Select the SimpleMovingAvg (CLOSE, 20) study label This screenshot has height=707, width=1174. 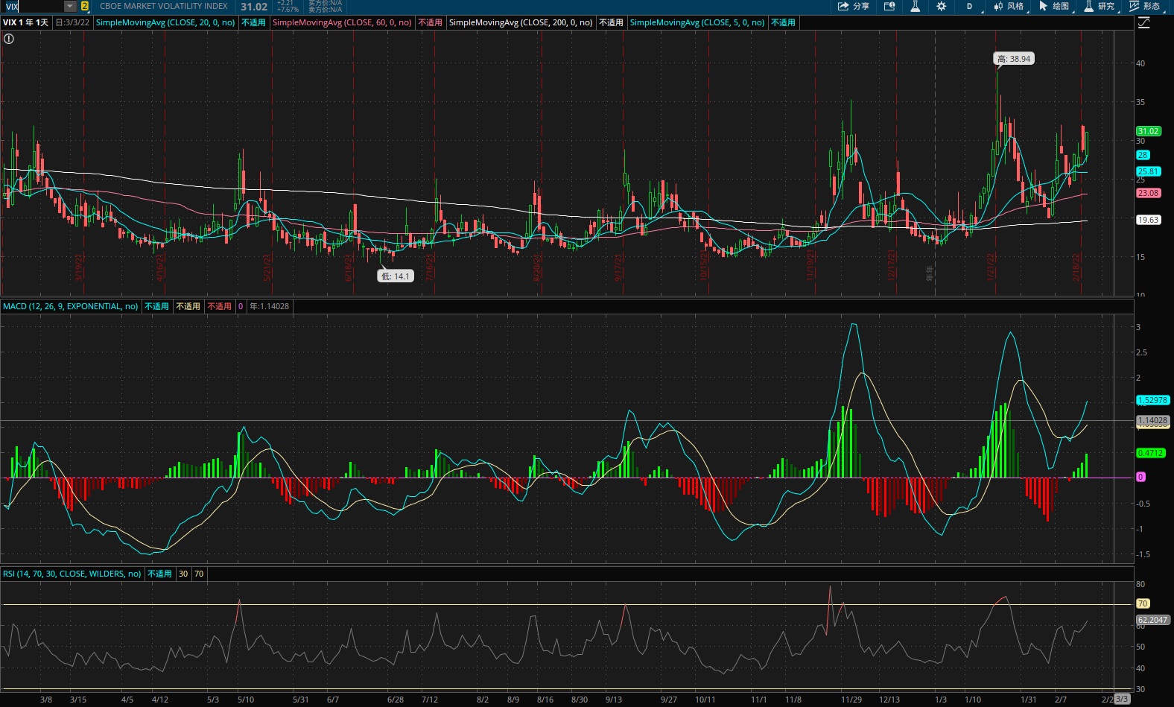tap(165, 22)
